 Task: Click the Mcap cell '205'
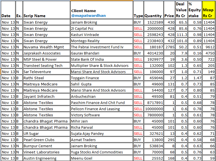pos(208,66)
